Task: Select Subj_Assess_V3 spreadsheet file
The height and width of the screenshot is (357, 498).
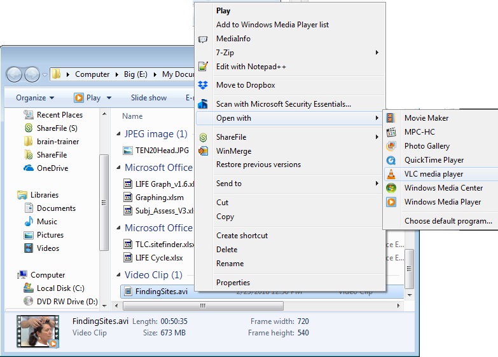Action: coord(165,211)
